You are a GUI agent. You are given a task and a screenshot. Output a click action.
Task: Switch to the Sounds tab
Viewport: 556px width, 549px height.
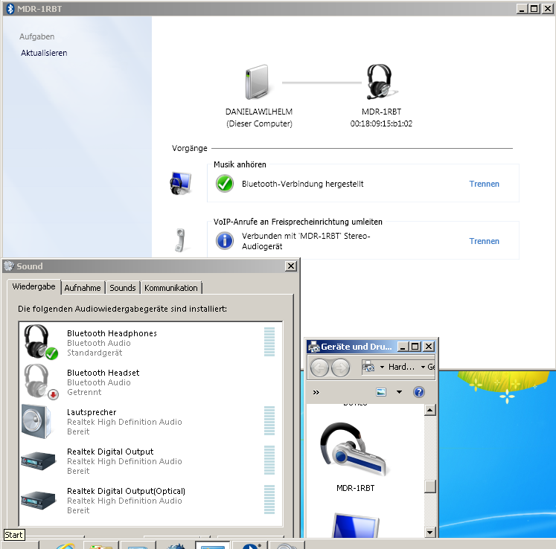123,288
